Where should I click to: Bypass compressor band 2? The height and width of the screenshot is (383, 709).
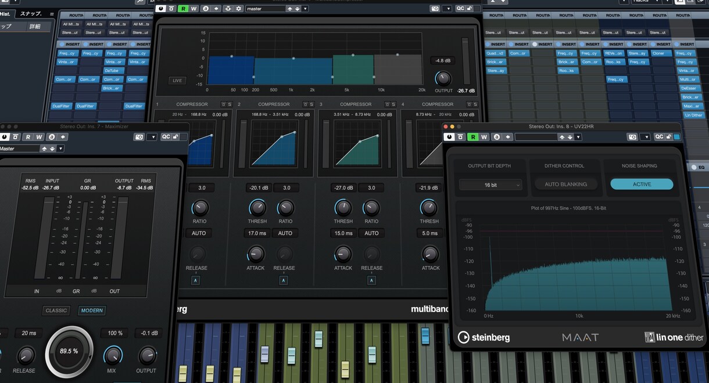point(305,104)
